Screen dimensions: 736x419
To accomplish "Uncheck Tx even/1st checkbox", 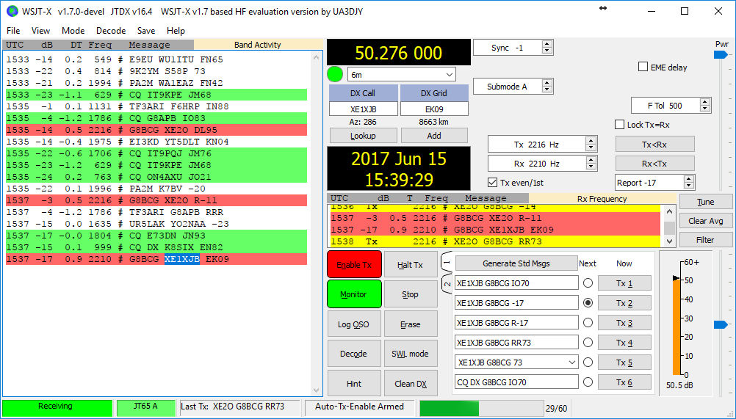I will (x=492, y=182).
